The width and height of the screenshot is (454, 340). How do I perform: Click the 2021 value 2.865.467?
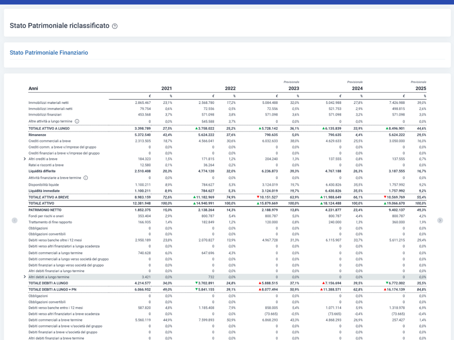(x=143, y=102)
